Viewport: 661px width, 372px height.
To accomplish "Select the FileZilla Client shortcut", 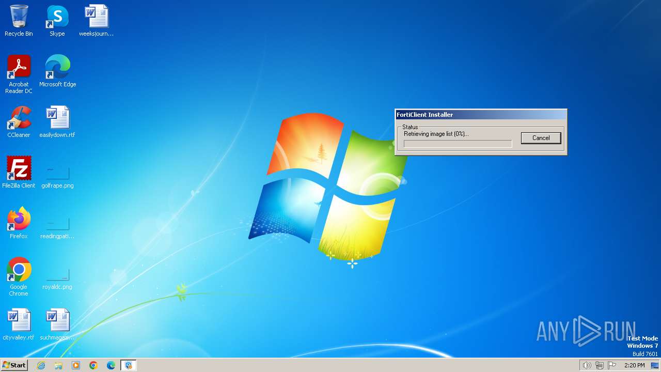I will point(19,173).
